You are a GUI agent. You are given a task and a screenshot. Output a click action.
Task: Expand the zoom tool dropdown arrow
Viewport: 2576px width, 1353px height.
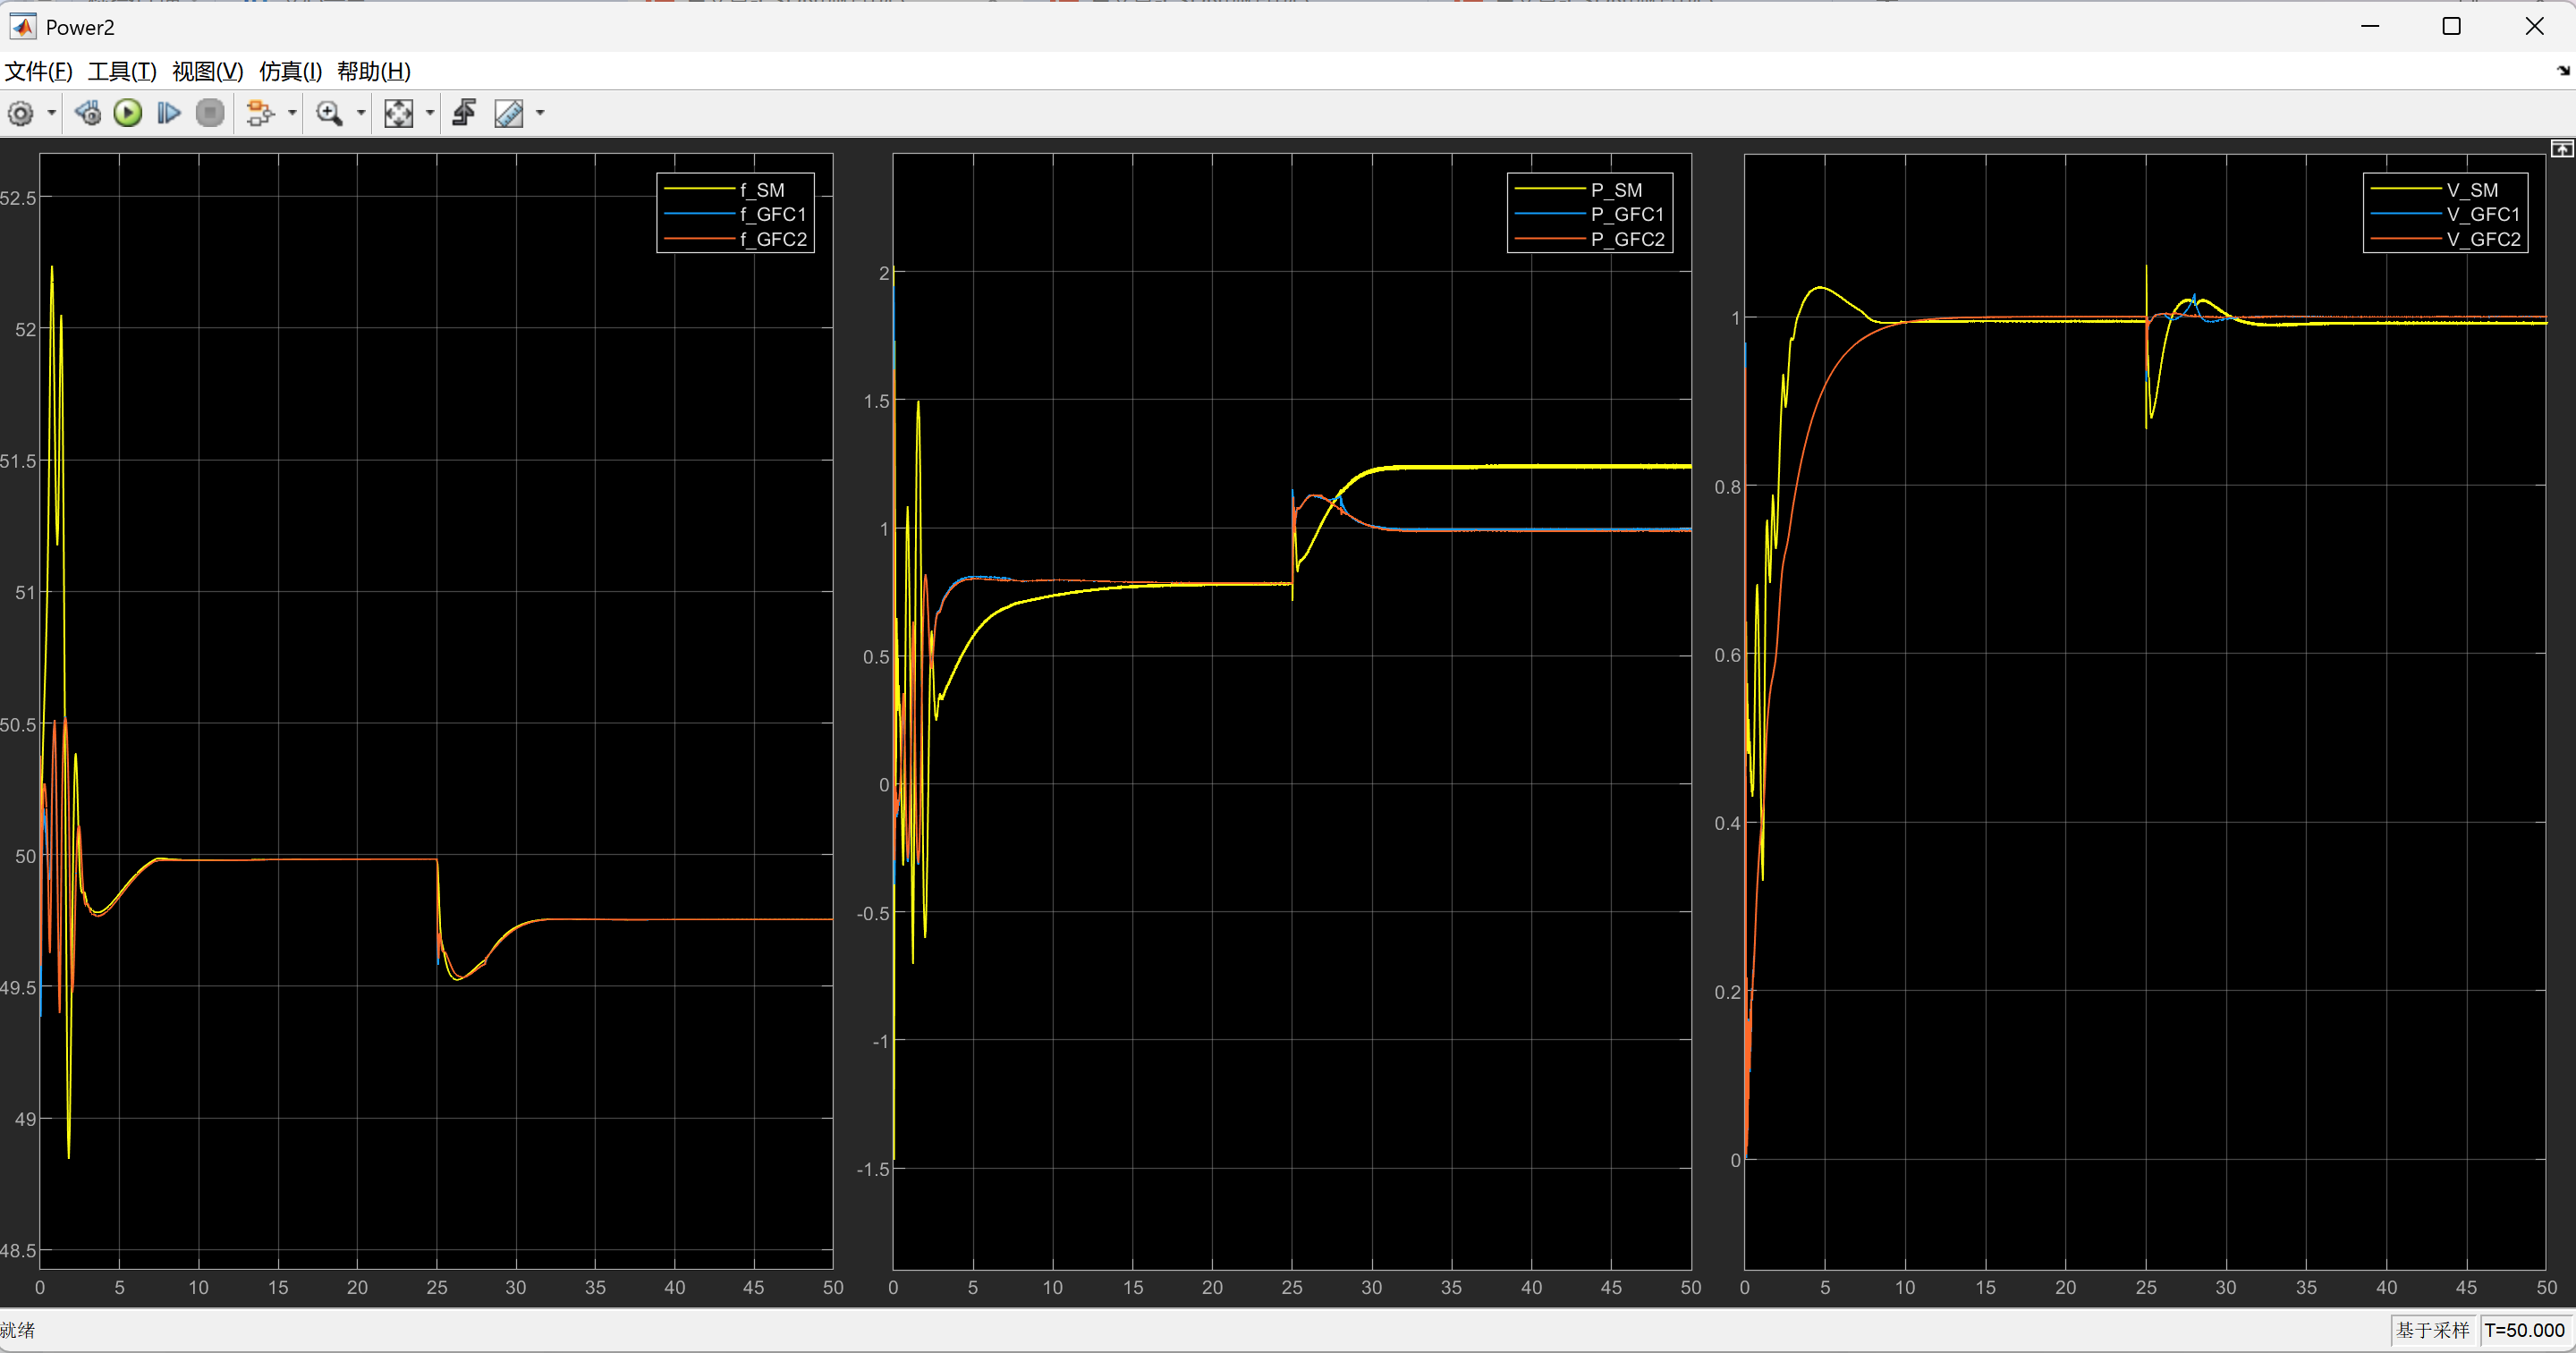(361, 114)
